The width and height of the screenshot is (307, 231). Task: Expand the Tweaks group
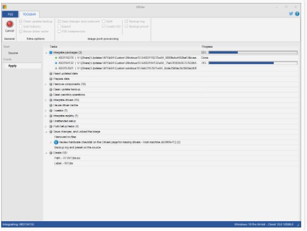46,111
